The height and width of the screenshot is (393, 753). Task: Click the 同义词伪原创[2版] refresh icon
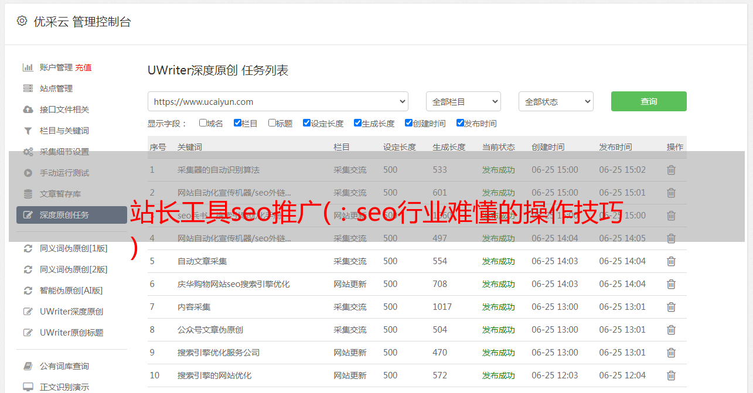pyautogui.click(x=28, y=269)
